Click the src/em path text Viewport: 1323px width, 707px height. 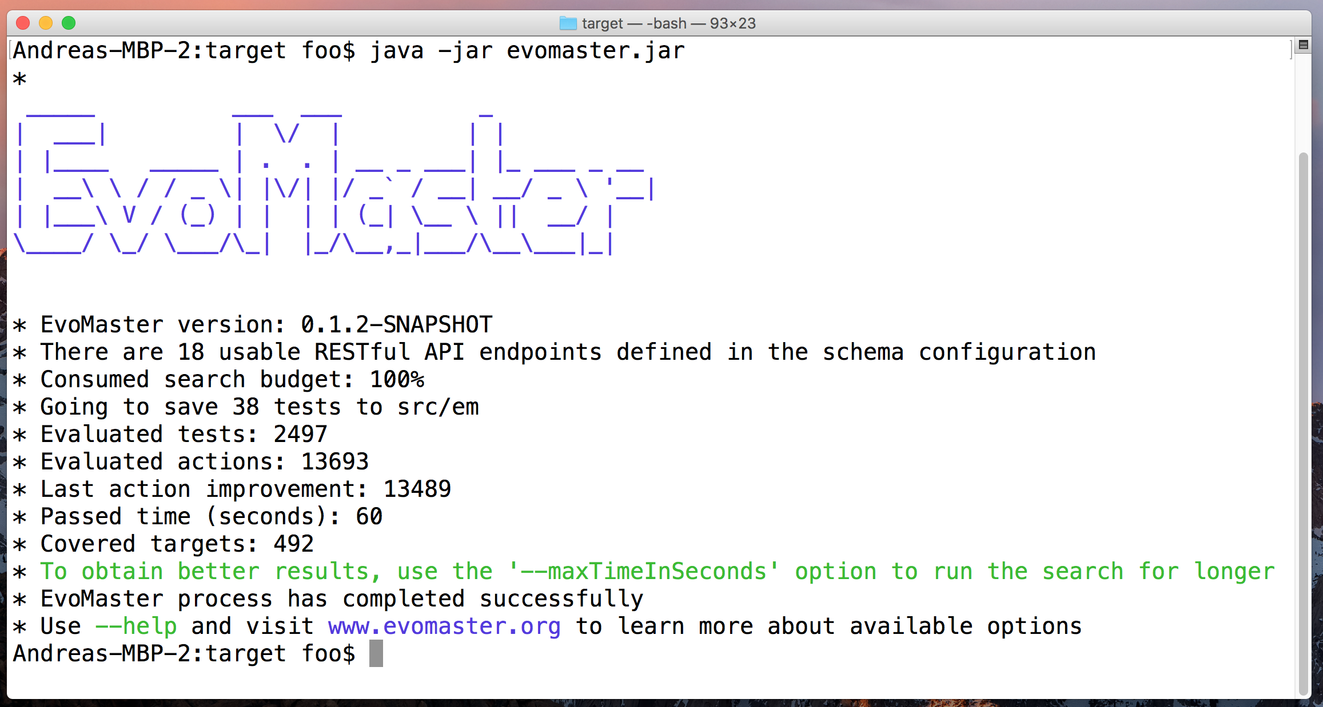pos(438,407)
